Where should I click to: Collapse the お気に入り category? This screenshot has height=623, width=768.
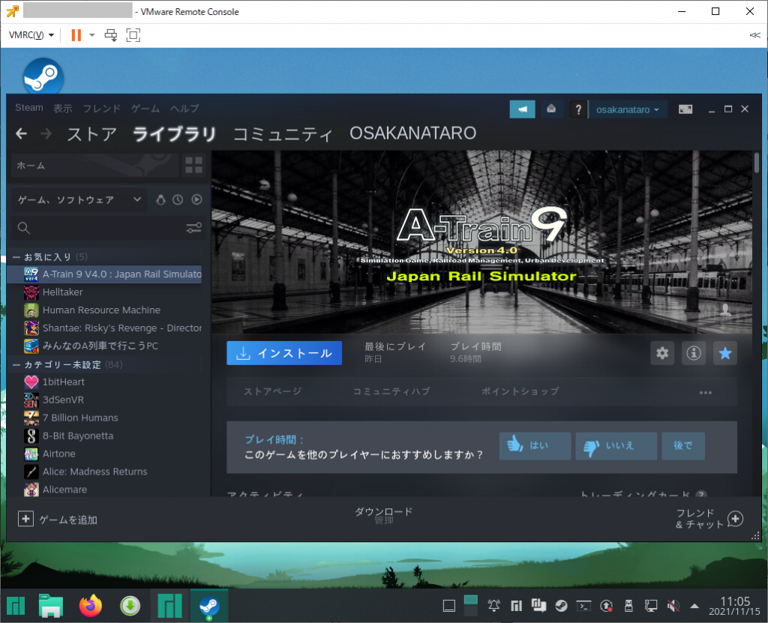click(x=16, y=256)
